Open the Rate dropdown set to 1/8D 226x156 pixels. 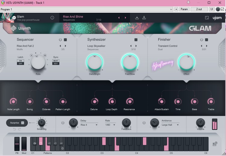[x=110, y=125]
